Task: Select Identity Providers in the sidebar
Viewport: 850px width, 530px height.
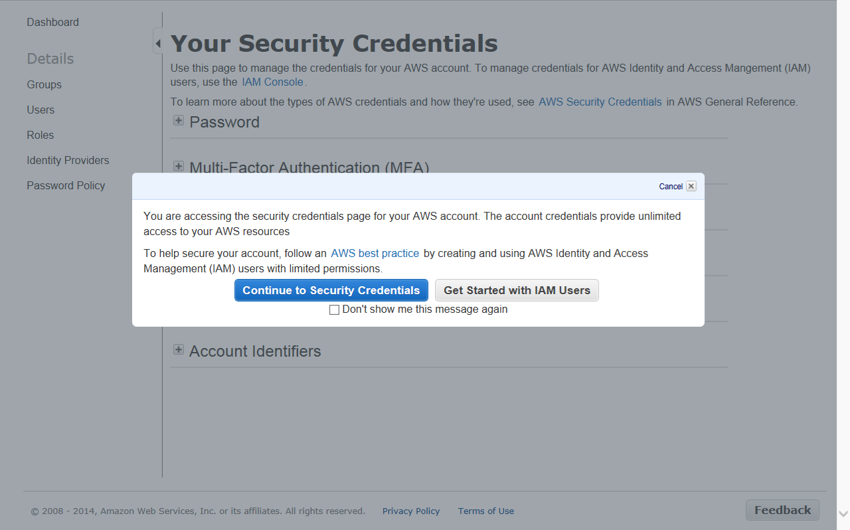Action: pos(68,160)
